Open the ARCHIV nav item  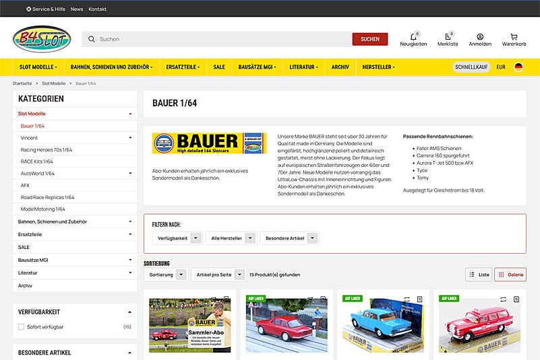click(x=340, y=67)
